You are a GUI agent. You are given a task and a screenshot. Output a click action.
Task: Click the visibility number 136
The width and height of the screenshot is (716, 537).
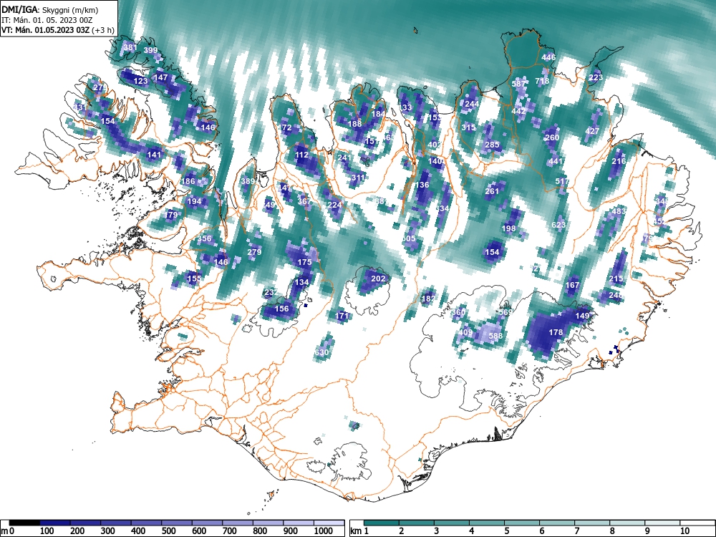pos(422,185)
